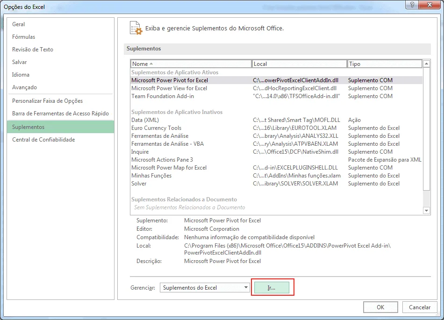Select Team Foundation Add-in row

pos(276,96)
